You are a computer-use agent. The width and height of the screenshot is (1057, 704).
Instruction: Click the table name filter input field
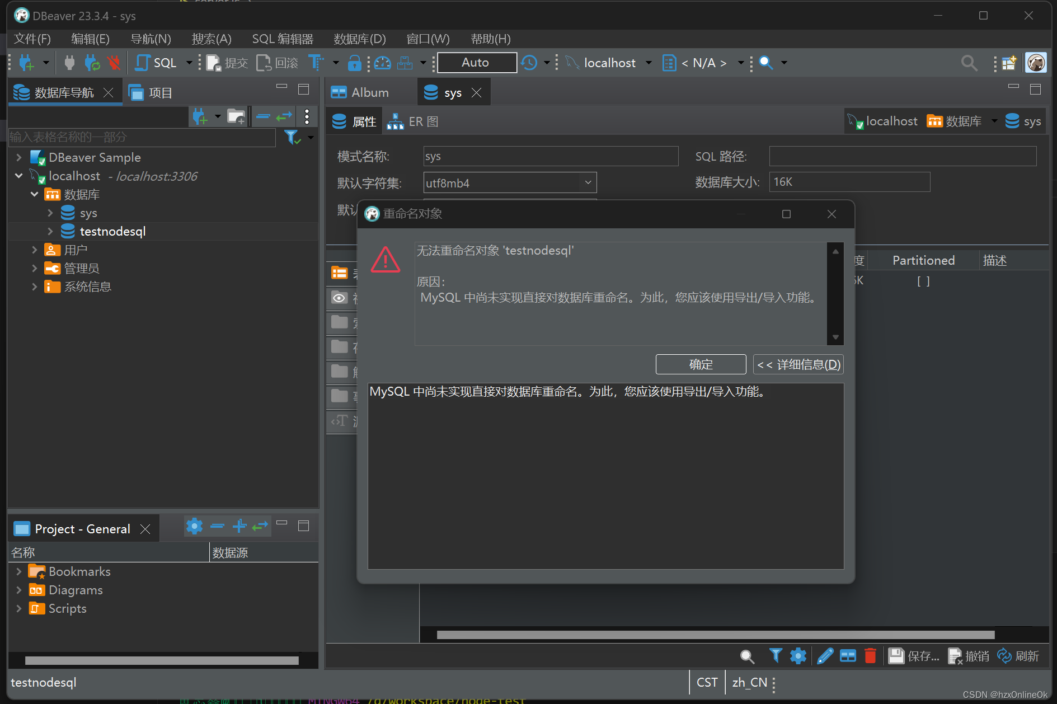[142, 137]
